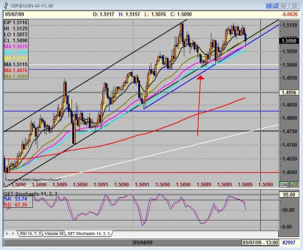Click the 1.5000 level on the price axis

coord(289,65)
